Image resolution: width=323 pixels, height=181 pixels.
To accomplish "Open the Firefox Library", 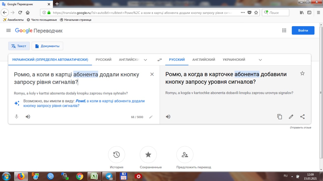I will (x=302, y=13).
